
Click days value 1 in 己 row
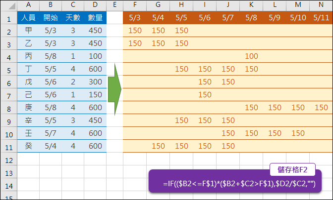click(x=73, y=95)
